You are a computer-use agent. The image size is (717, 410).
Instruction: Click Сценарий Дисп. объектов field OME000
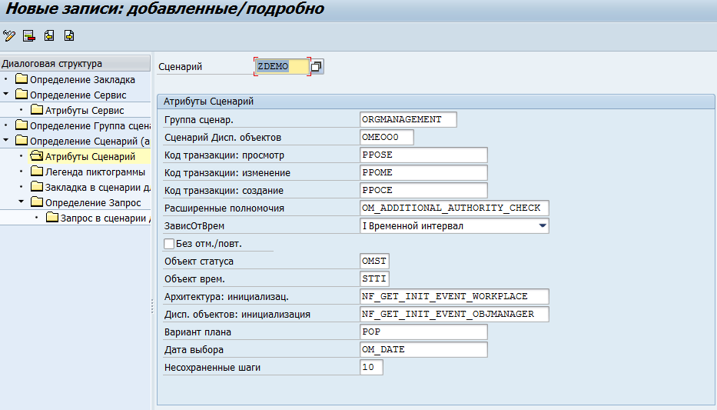(387, 137)
